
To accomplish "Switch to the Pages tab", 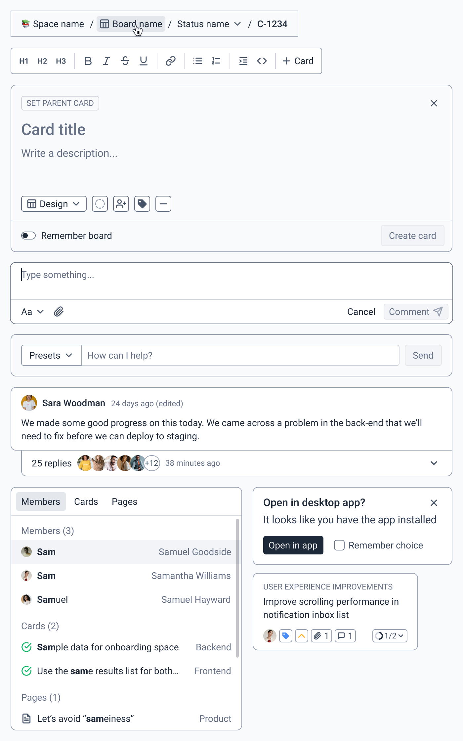I will [x=124, y=501].
